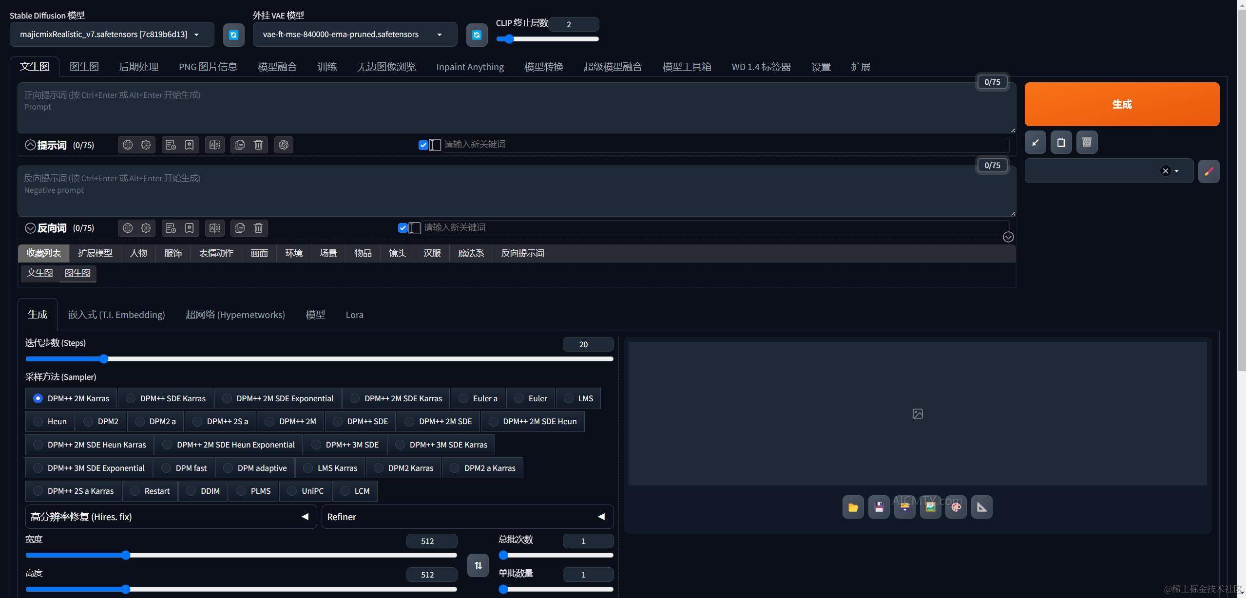The width and height of the screenshot is (1246, 598).
Task: Uncheck the keyword checkbox next to 正向提示词
Action: click(422, 145)
